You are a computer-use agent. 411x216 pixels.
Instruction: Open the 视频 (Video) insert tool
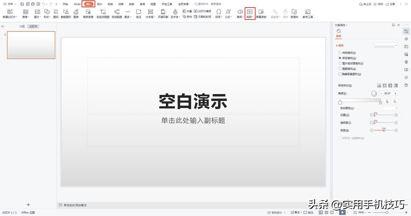pos(249,14)
